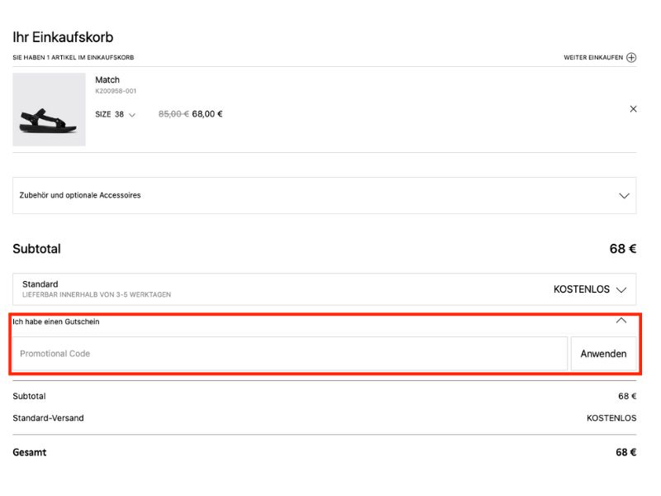Expand accessories section using its chevron

[625, 196]
